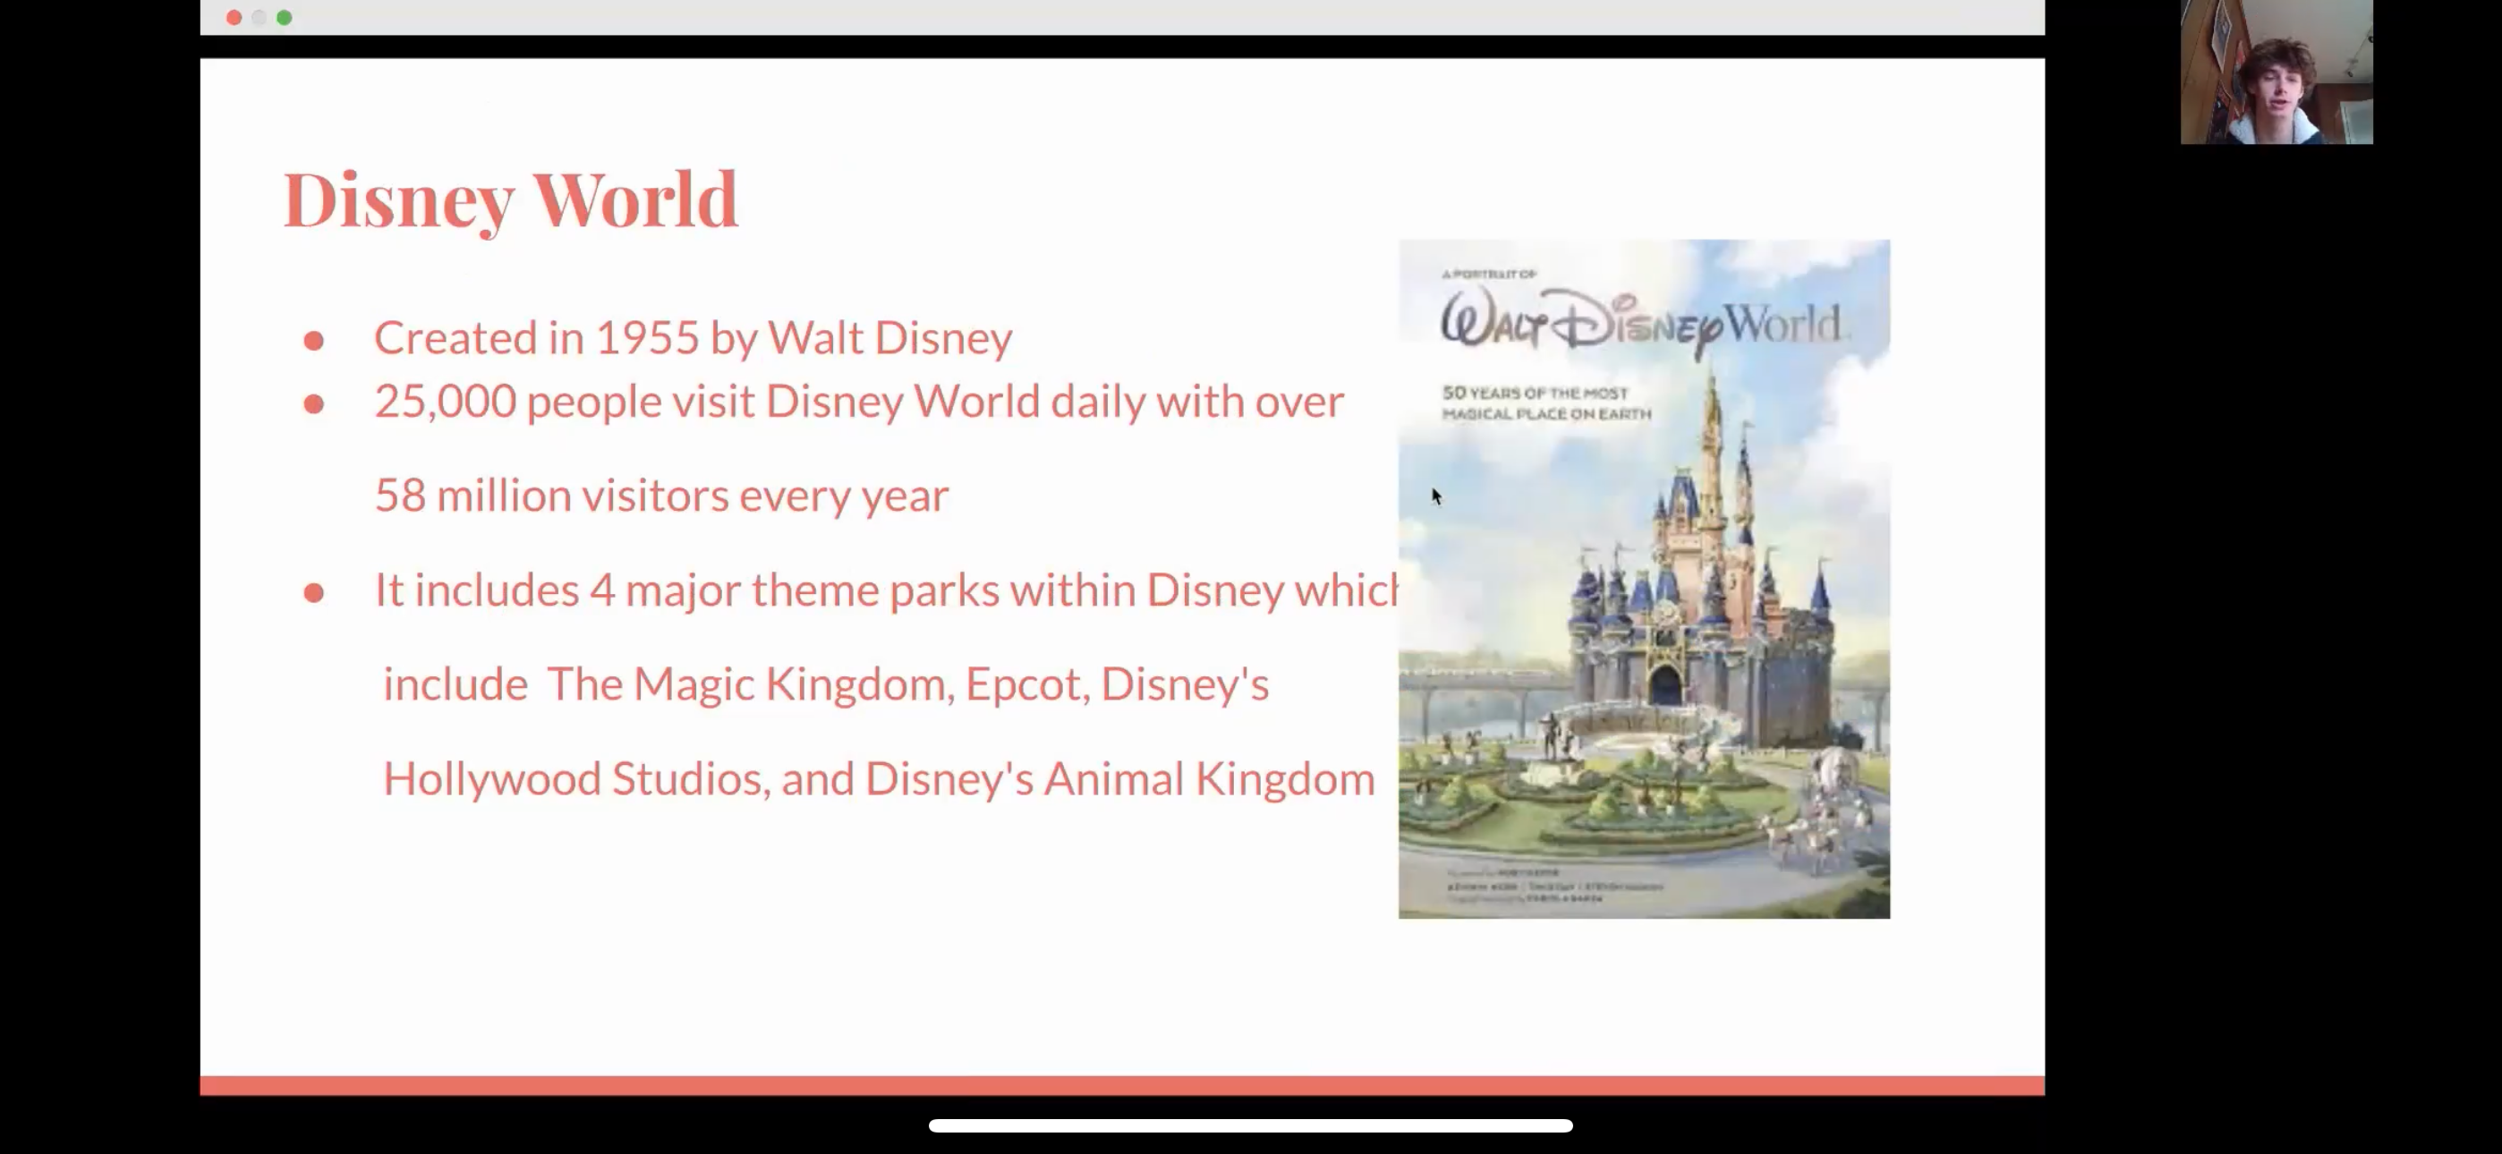This screenshot has width=2502, height=1154.
Task: Click '50 Years of the Most Magical Place' cover text
Action: point(1546,403)
